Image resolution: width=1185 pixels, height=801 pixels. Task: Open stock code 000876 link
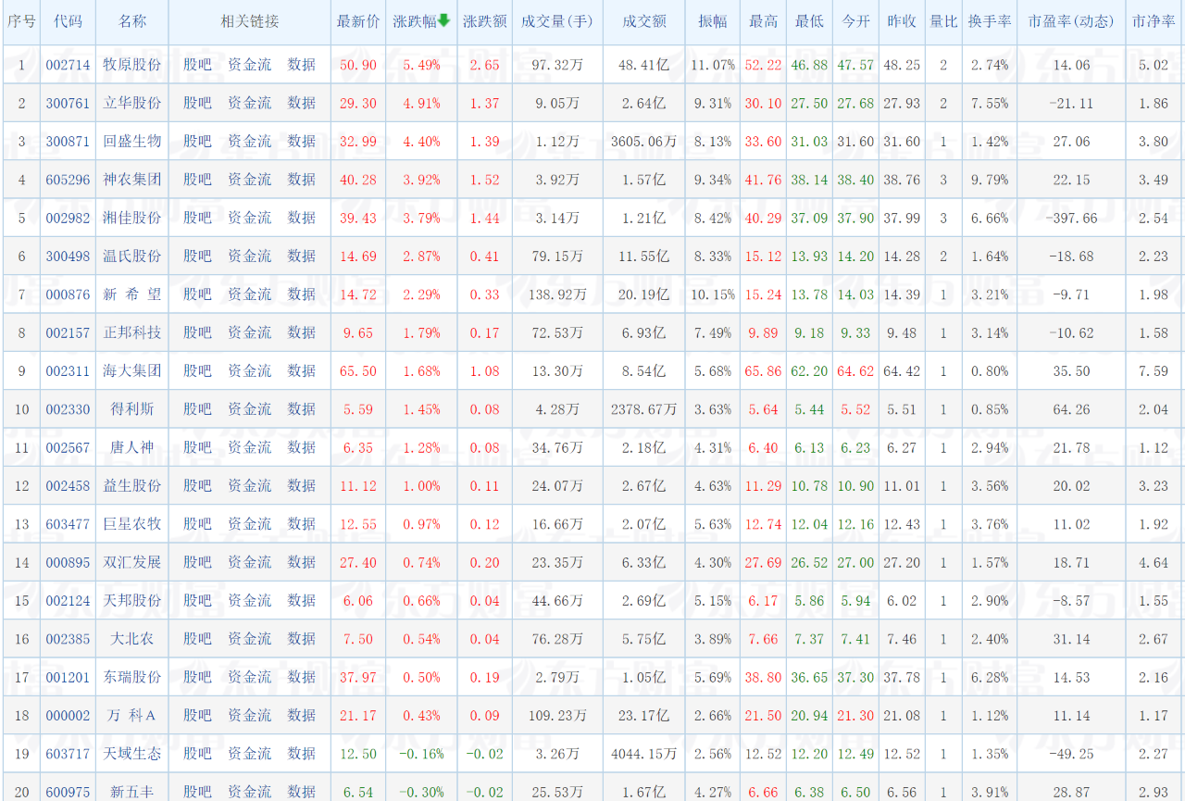coord(69,294)
